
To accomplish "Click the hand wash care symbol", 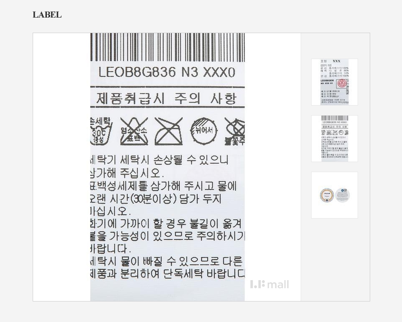I will pos(101,131).
